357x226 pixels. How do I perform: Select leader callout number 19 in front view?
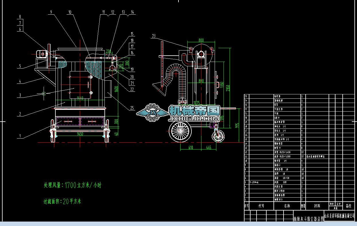point(132,69)
